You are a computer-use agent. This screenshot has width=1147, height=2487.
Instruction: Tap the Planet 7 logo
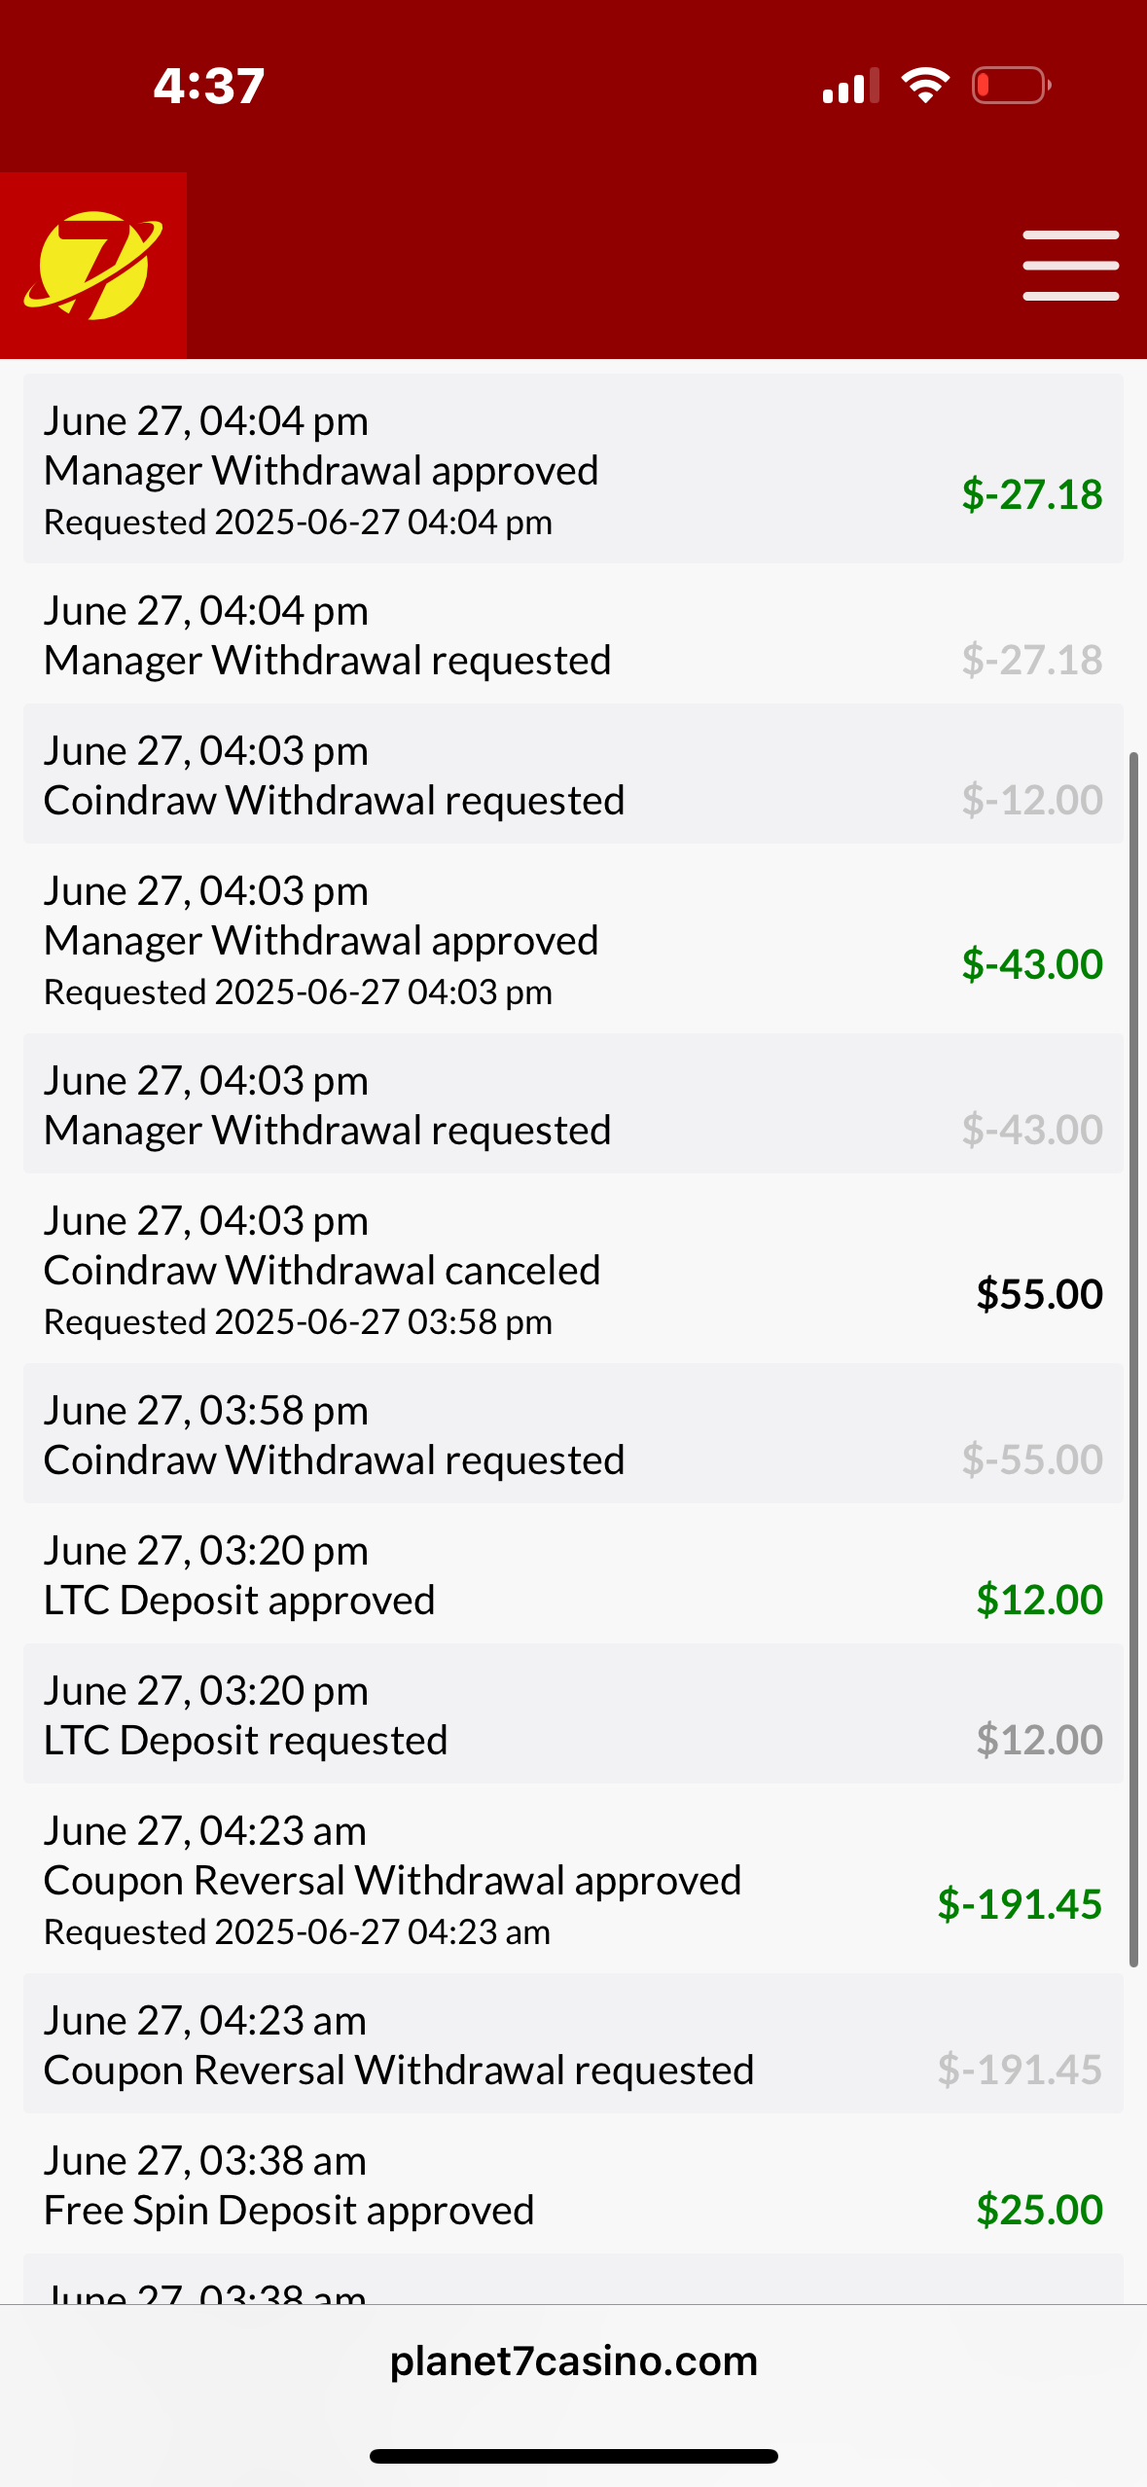point(93,266)
